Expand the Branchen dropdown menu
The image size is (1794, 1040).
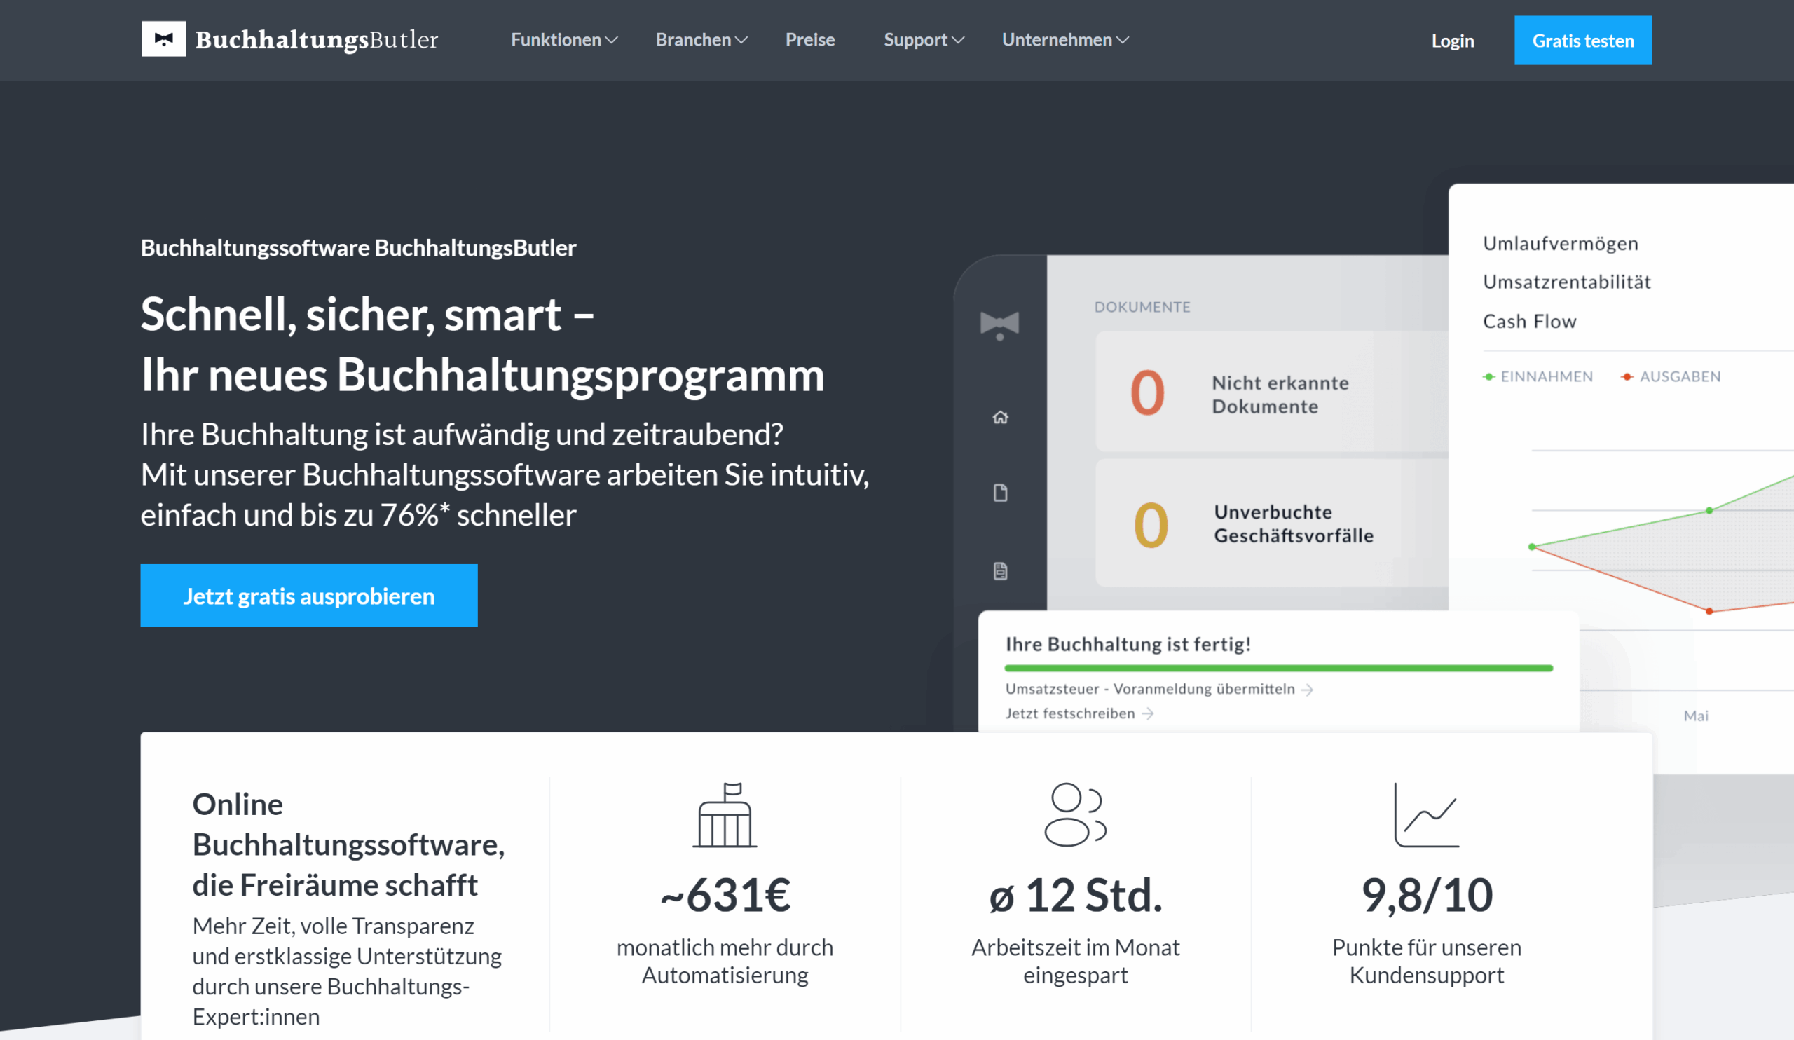701,40
